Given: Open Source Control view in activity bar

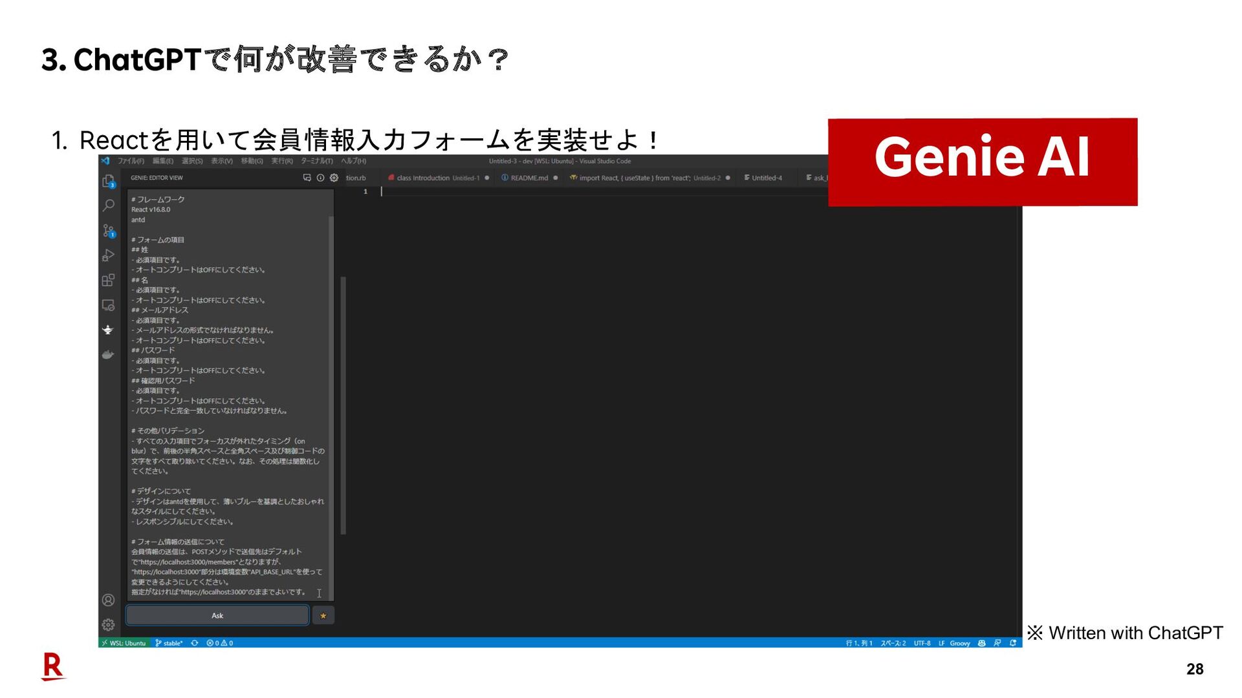Looking at the screenshot, I should click(108, 230).
